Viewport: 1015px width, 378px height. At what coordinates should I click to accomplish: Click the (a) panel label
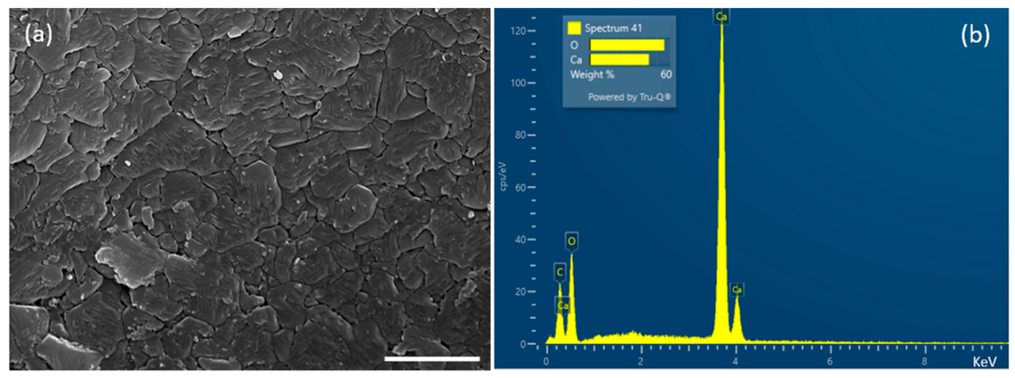coord(38,35)
